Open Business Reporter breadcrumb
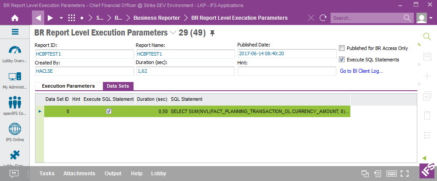This screenshot has width=437, height=181. pos(157,18)
